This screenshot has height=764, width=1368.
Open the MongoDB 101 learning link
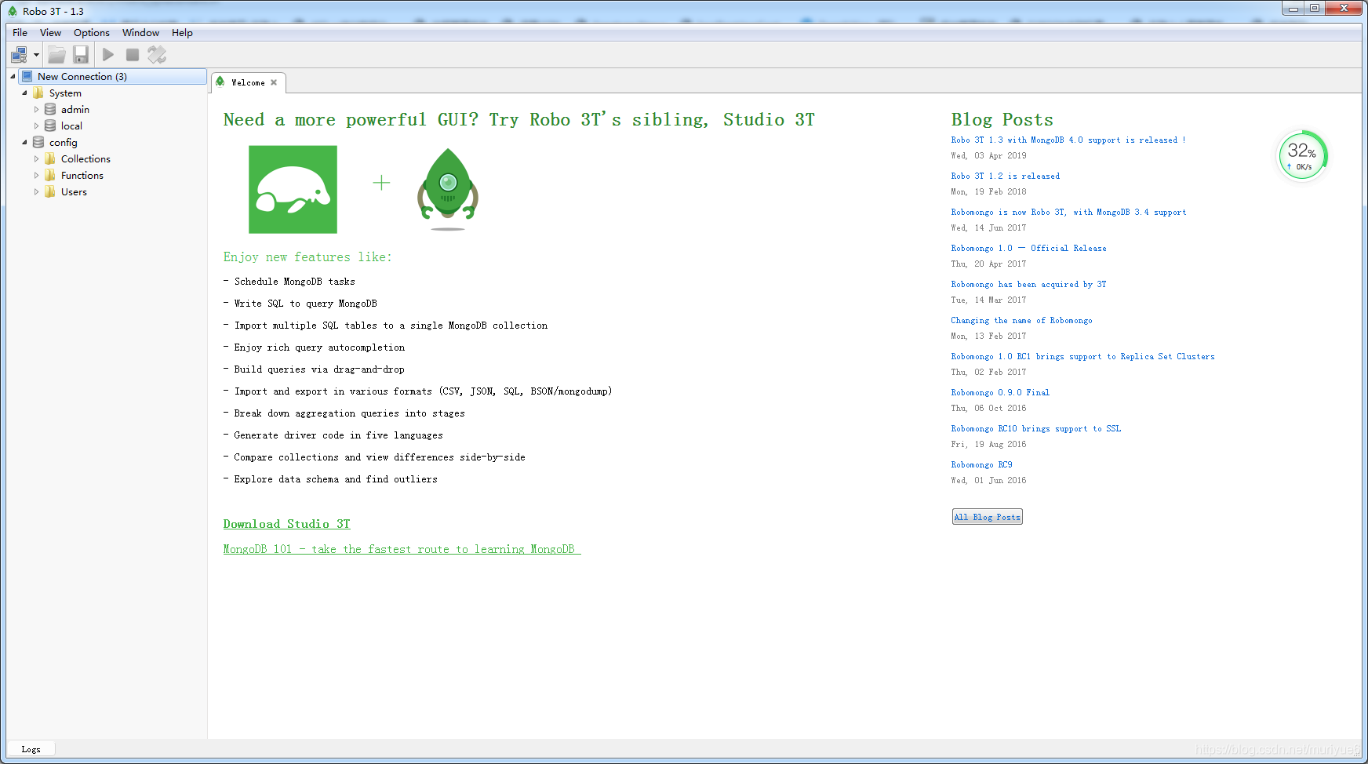coord(402,549)
